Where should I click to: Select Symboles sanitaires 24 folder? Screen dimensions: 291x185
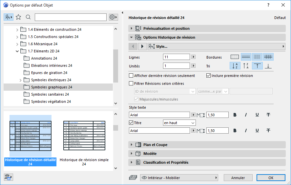[x=50, y=94]
